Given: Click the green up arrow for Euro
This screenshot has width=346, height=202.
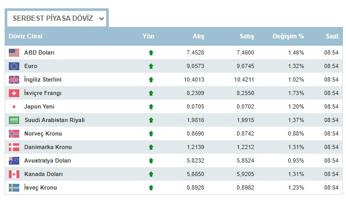Looking at the screenshot, I should point(151,66).
